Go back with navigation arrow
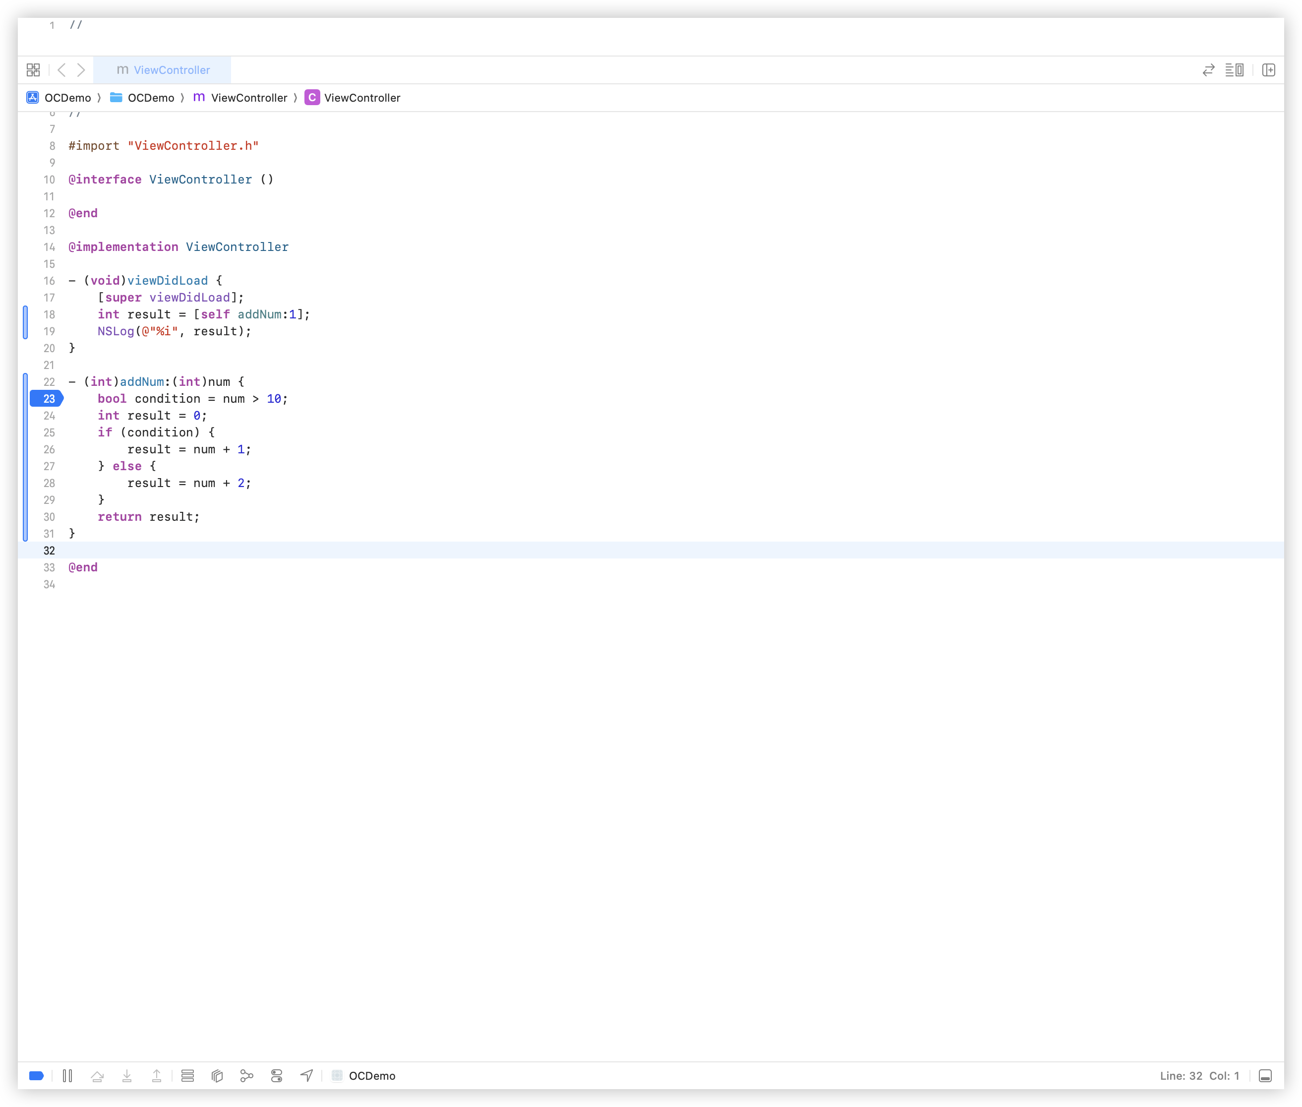The height and width of the screenshot is (1107, 1302). 61,69
